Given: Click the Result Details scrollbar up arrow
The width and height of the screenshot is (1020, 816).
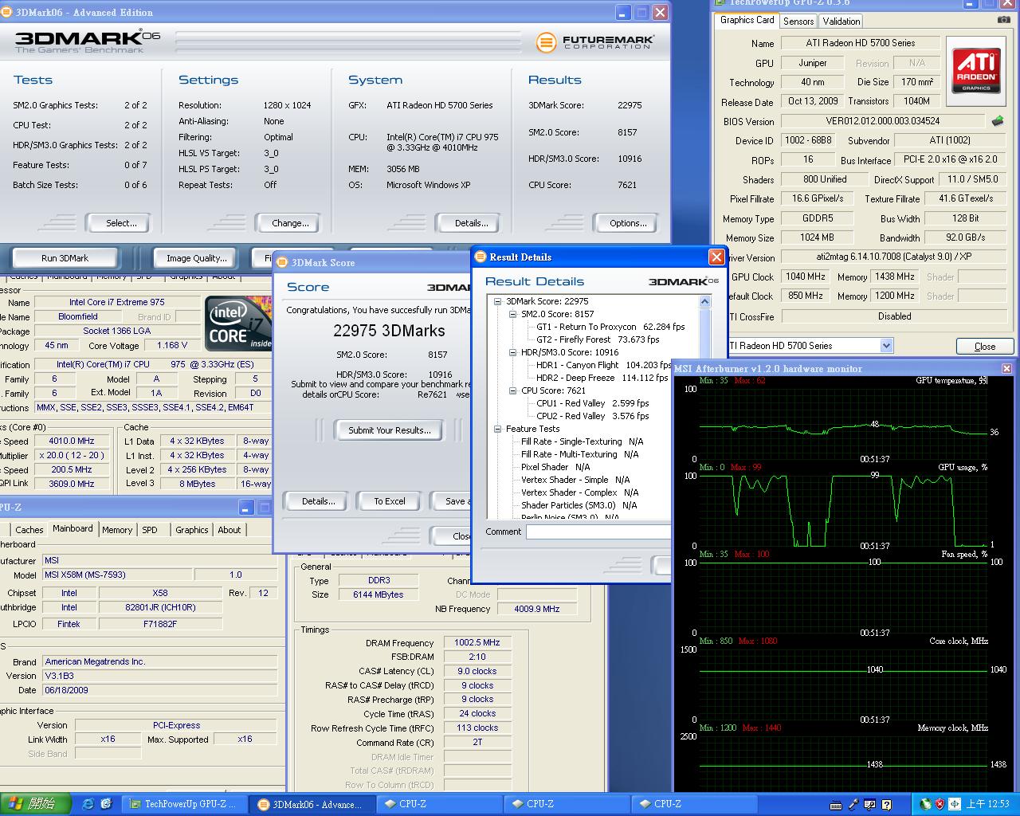Looking at the screenshot, I should [704, 301].
